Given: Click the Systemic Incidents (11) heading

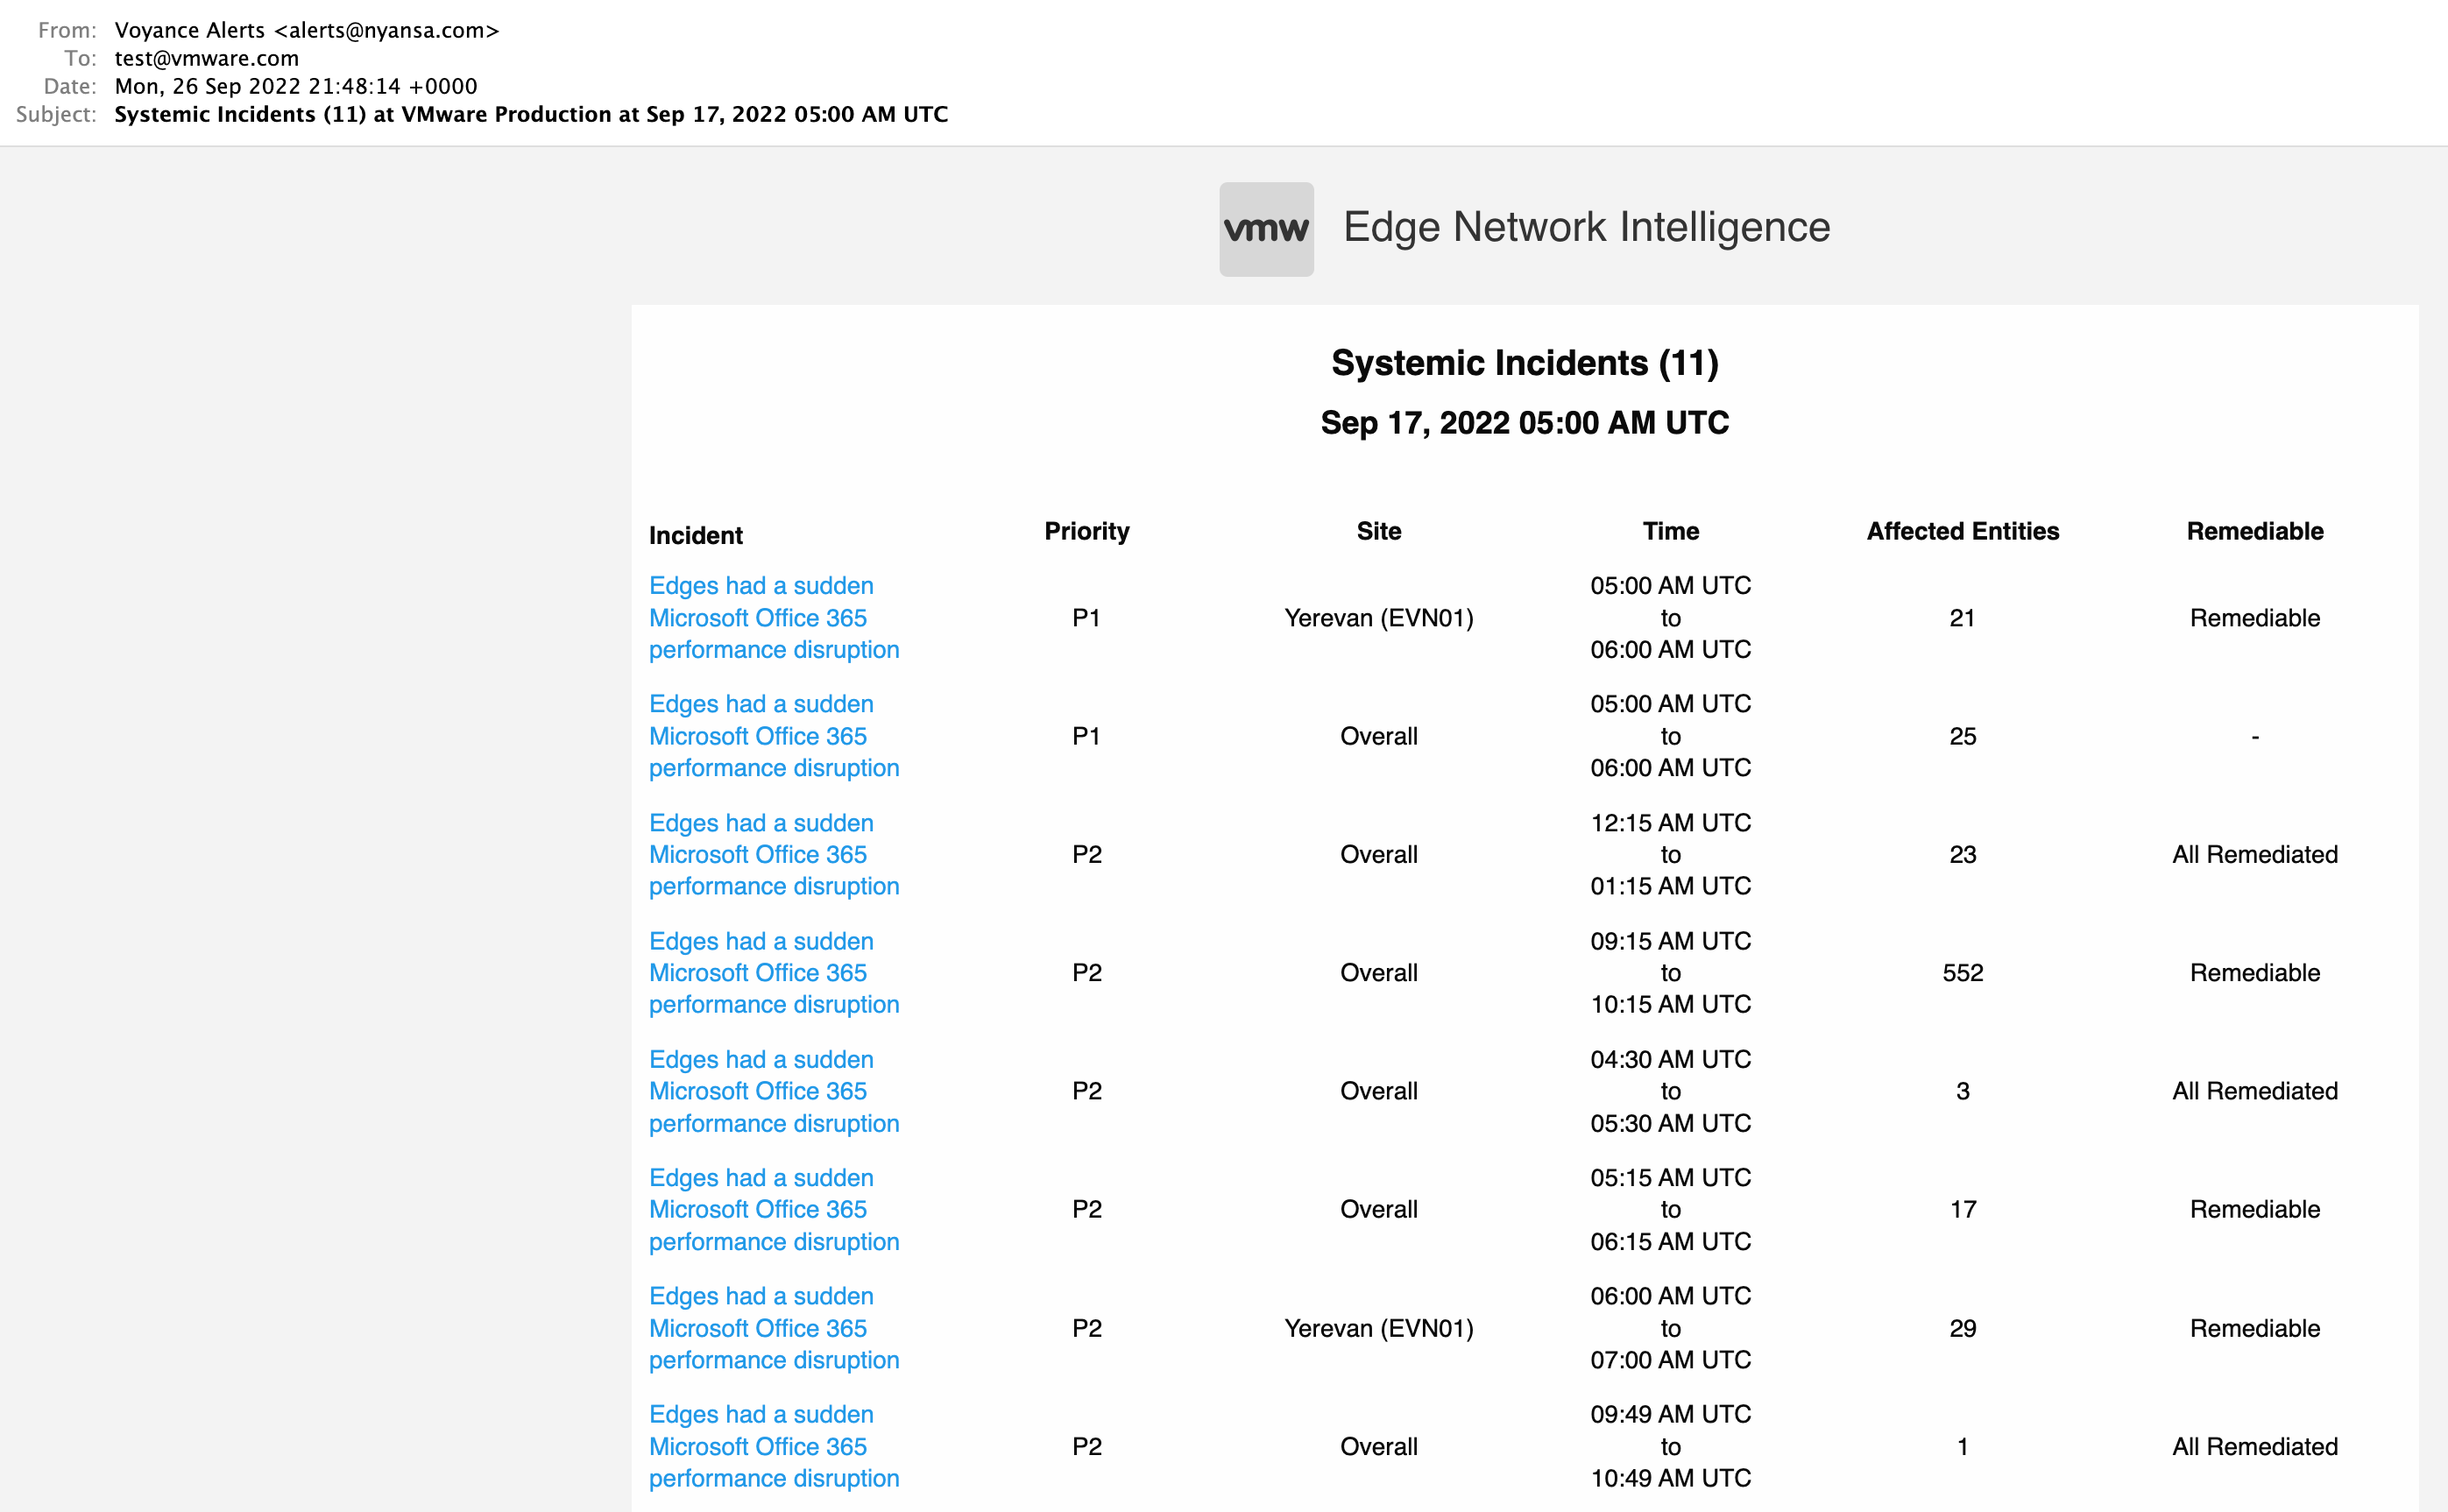Looking at the screenshot, I should coord(1525,363).
